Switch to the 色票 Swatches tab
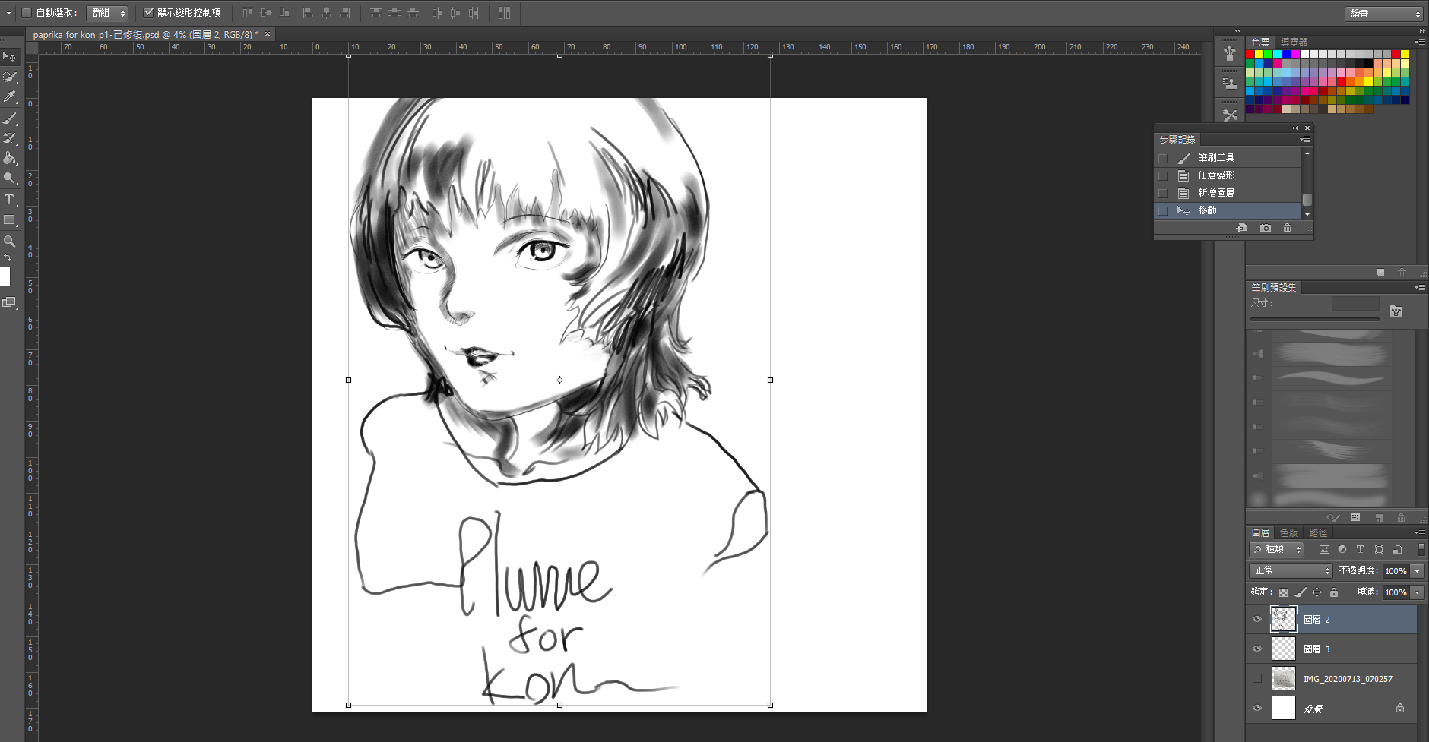The height and width of the screenshot is (742, 1429). (1260, 42)
